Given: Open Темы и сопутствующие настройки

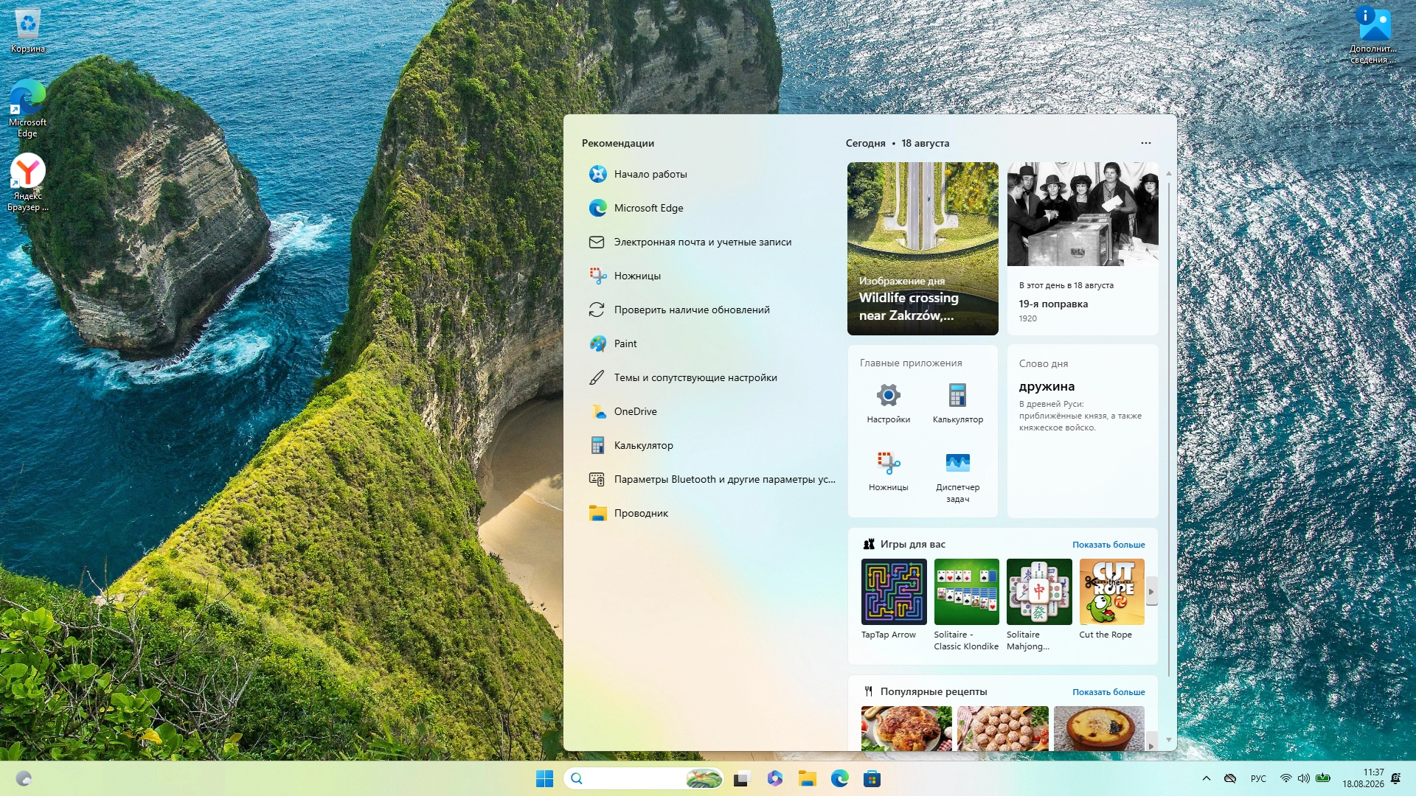Looking at the screenshot, I should click(x=708, y=377).
